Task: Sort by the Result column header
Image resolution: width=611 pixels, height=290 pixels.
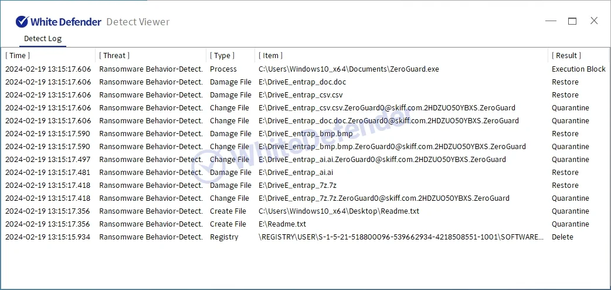Action: tap(566, 55)
